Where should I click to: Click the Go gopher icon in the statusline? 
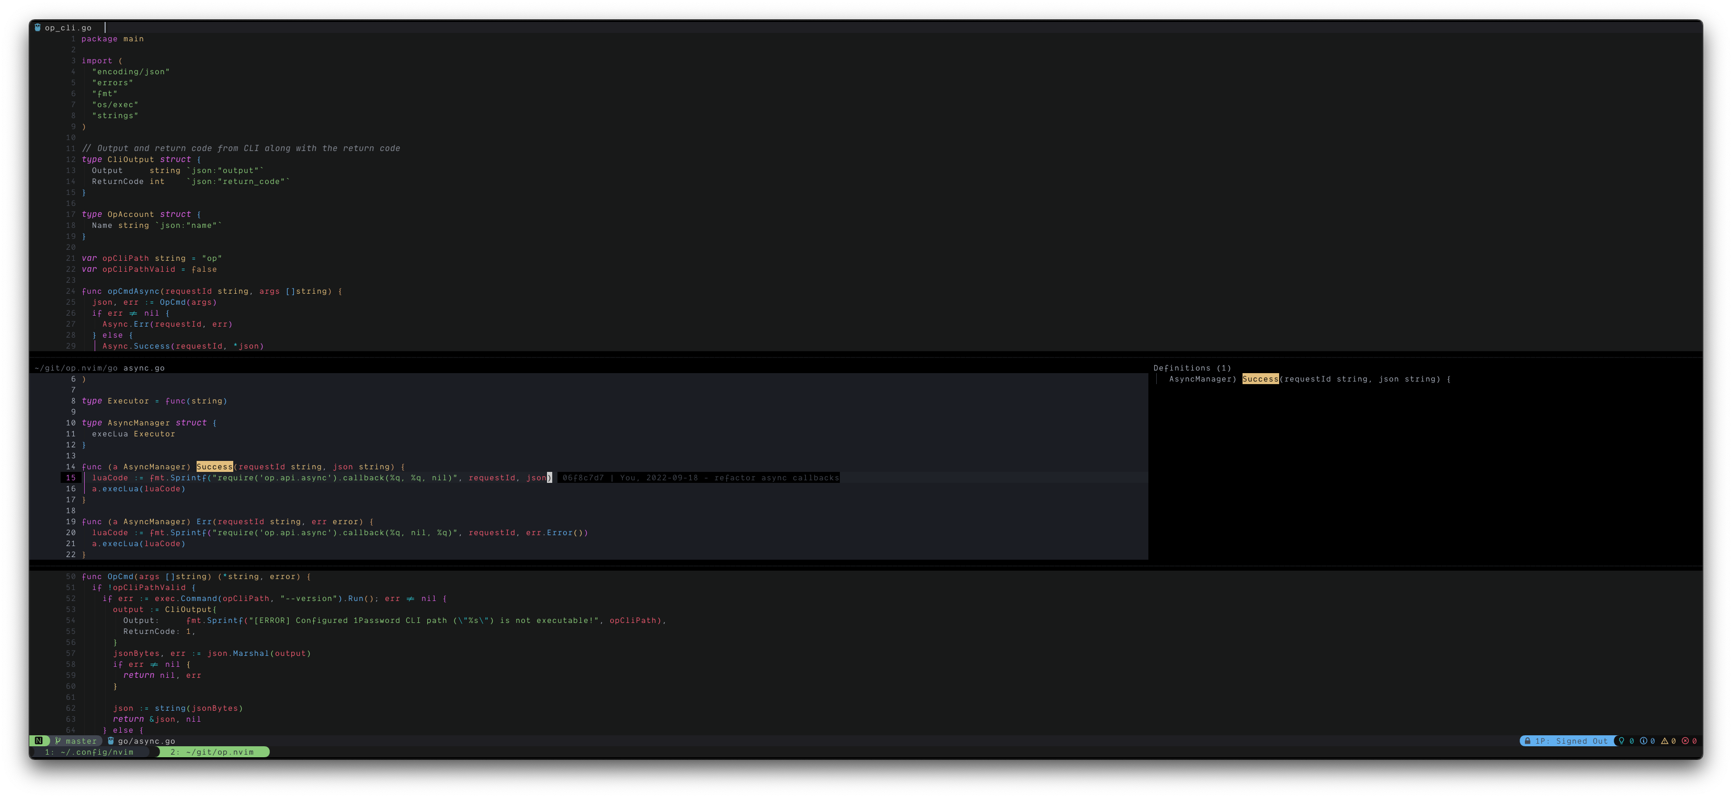tap(111, 741)
